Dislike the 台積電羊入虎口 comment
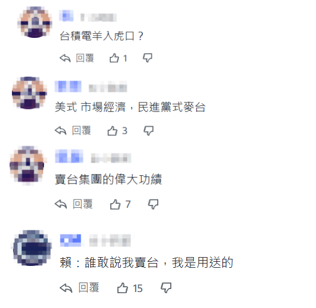Viewport: 316px width, 308px height. [x=148, y=58]
